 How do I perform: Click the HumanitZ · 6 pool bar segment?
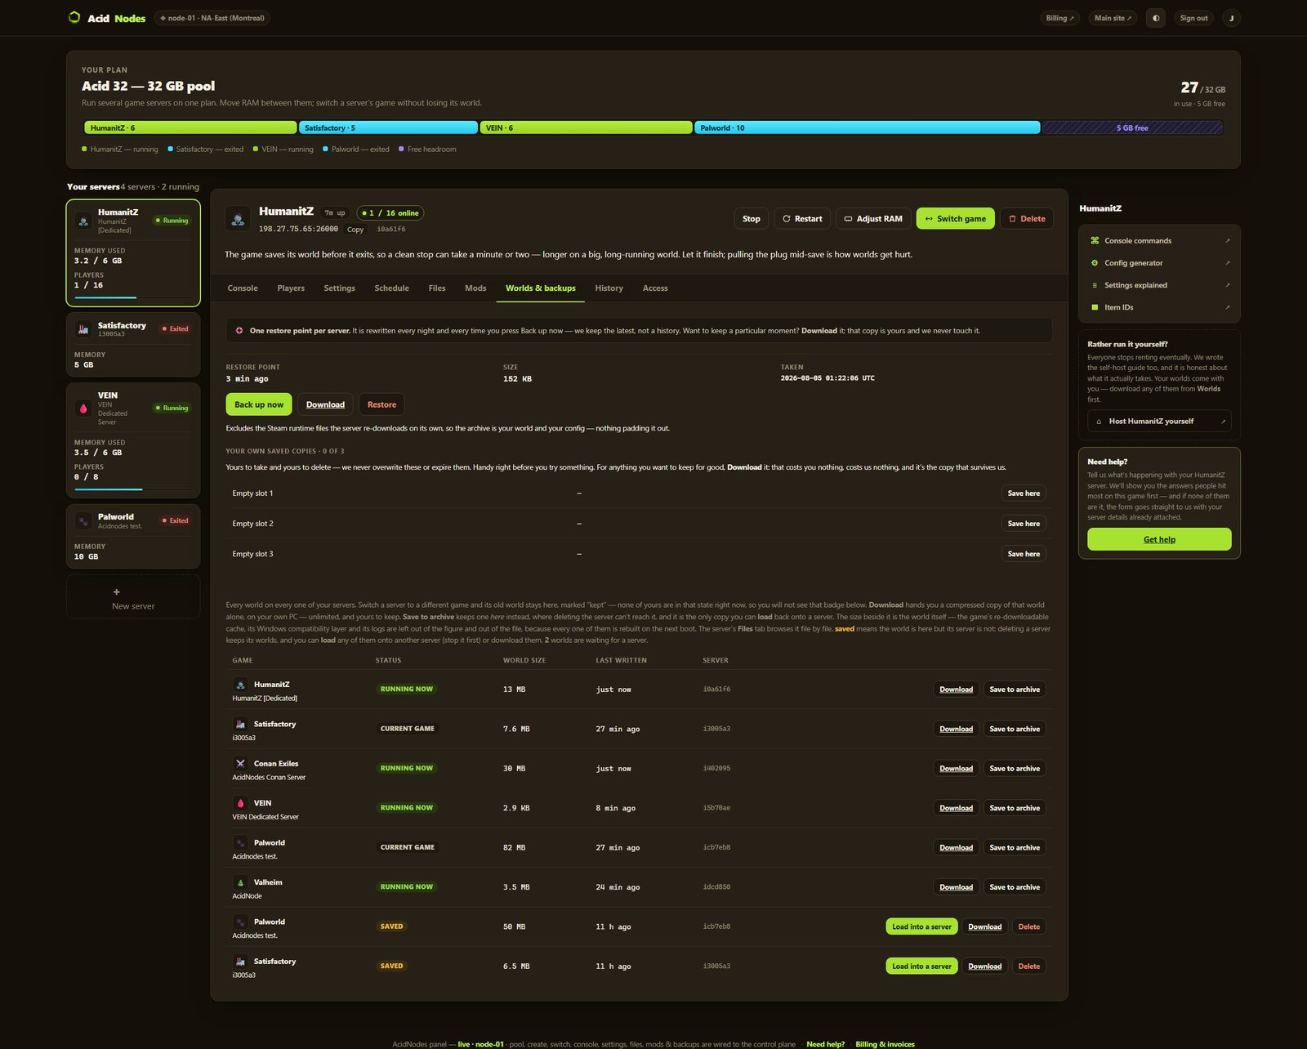coord(190,127)
